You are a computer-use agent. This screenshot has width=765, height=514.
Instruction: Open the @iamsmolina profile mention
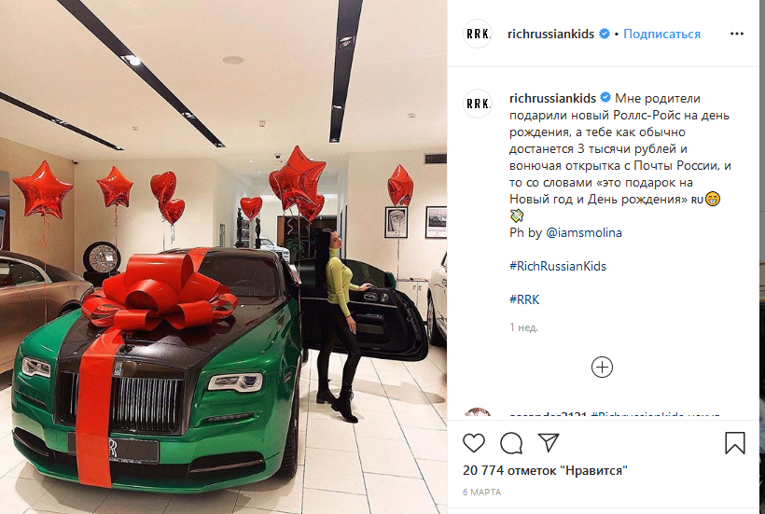[x=583, y=232]
